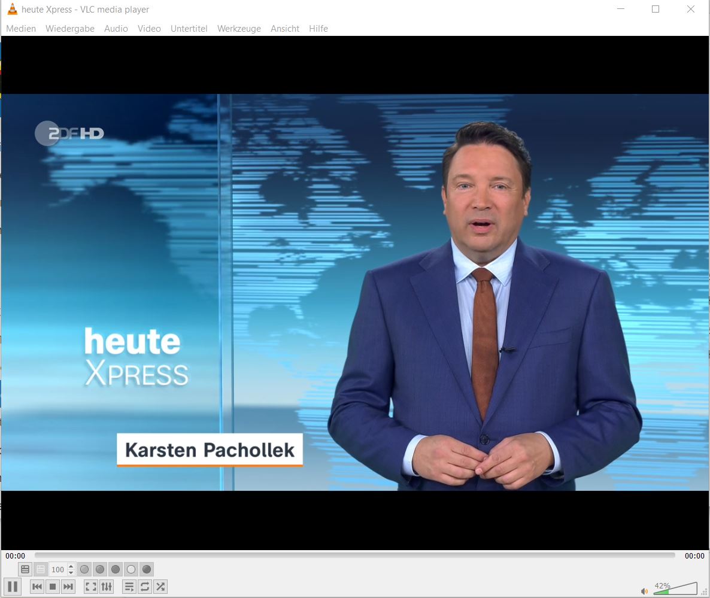This screenshot has width=710, height=598.
Task: Open the Audio menu
Action: click(116, 29)
